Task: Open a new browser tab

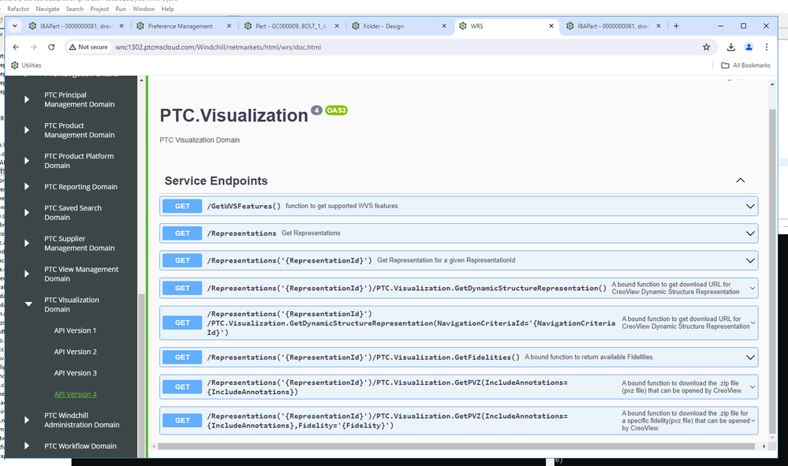Action: coord(677,26)
